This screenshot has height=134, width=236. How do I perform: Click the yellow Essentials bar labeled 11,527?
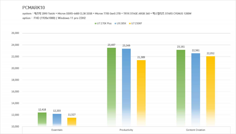[72, 122]
